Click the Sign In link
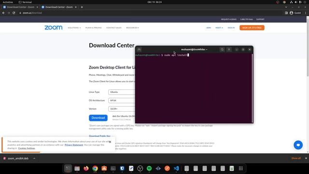Viewport: 309px width, 174px height. click(231, 28)
